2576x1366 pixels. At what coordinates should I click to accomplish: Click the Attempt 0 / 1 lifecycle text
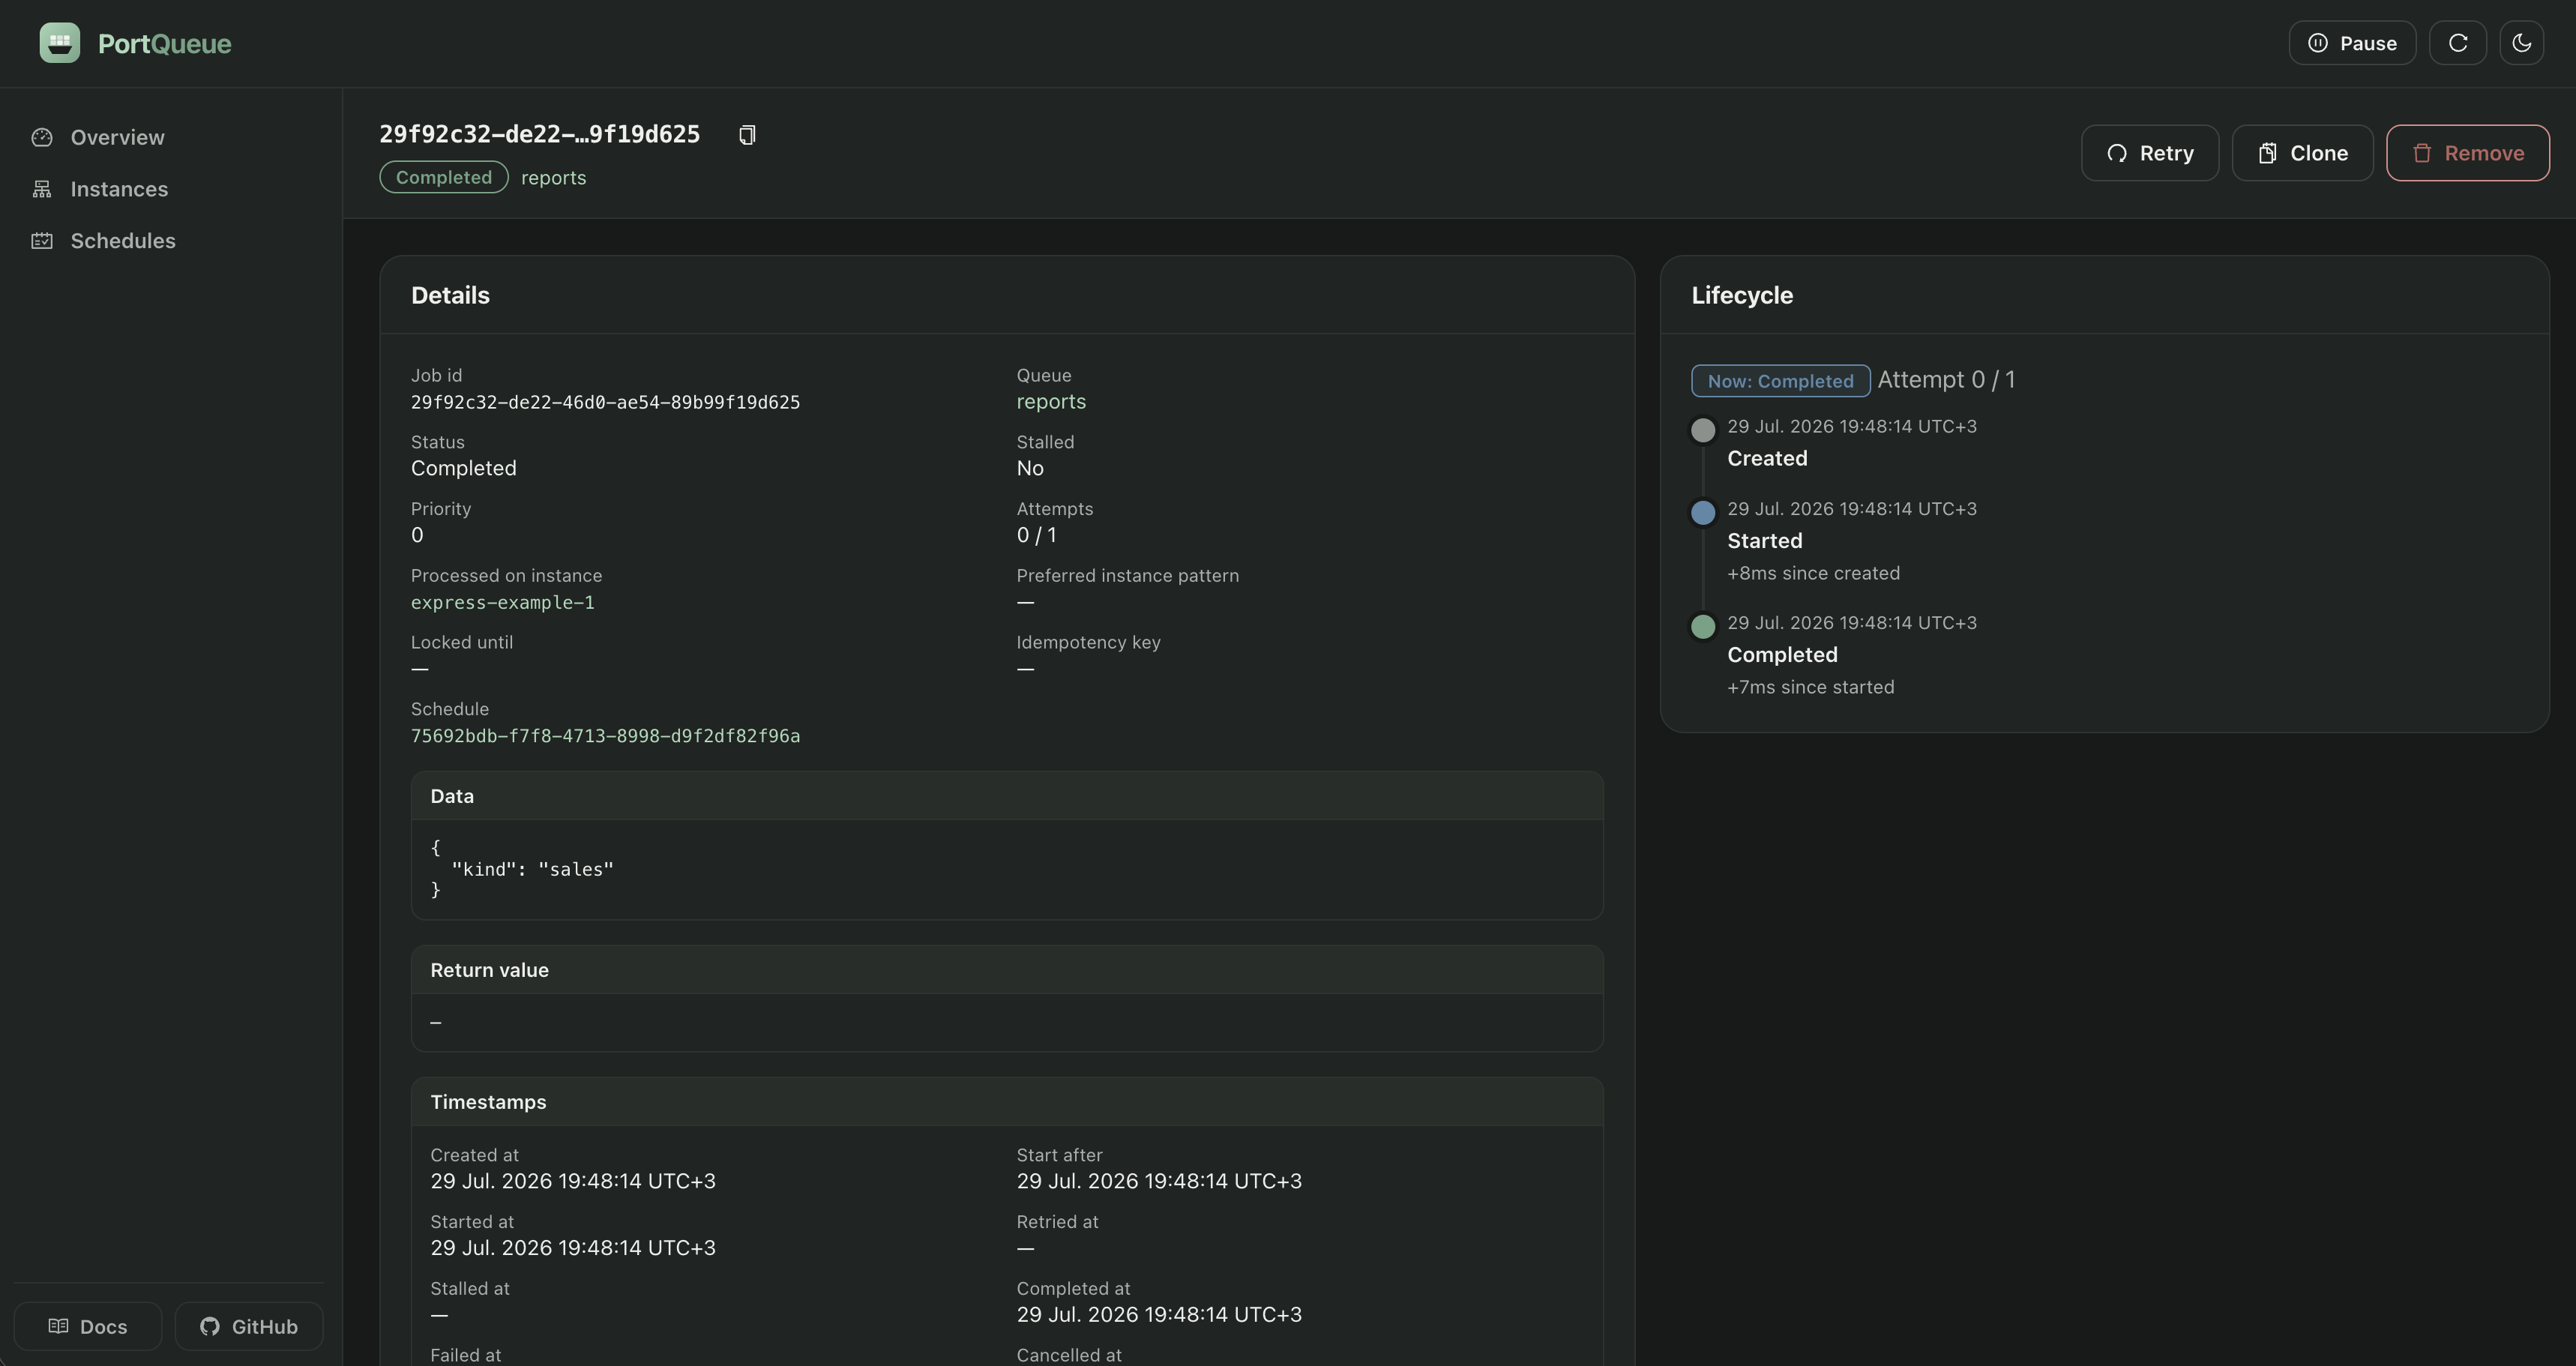click(1946, 380)
